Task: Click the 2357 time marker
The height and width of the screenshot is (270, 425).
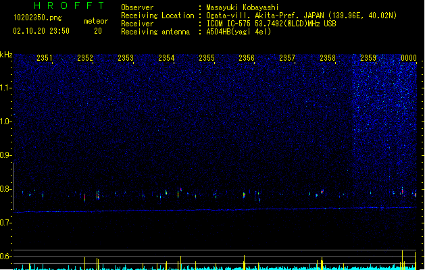Action: tap(286, 57)
